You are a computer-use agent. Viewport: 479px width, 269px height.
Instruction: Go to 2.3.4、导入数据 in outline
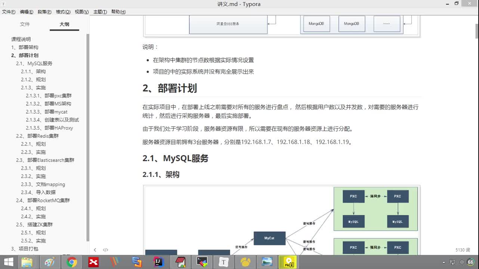click(38, 192)
